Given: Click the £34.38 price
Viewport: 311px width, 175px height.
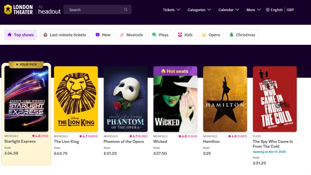Looking at the screenshot, I should coord(11,153).
